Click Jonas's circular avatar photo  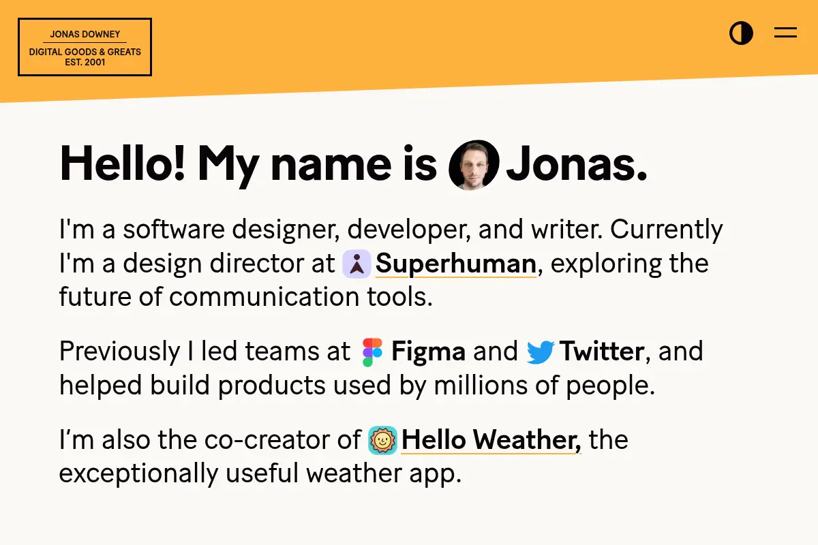[x=474, y=165]
